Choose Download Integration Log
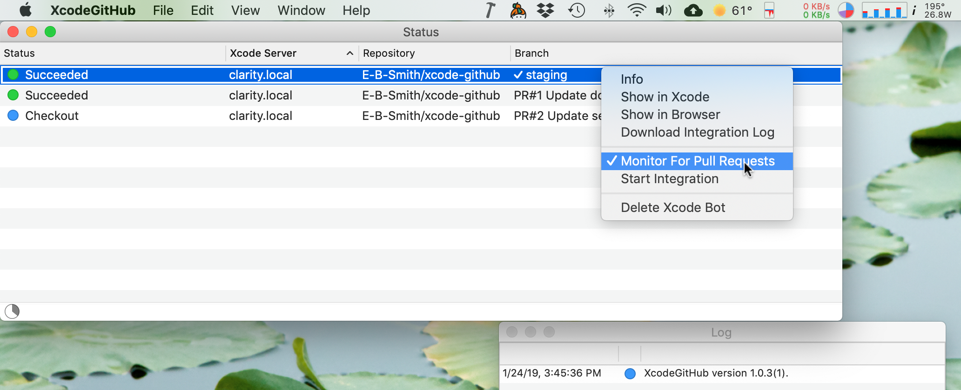 pyautogui.click(x=697, y=132)
